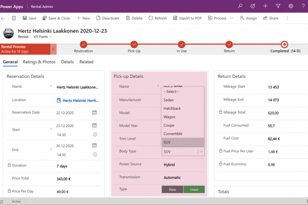
Task: Choose Hatchback from the list
Action: tap(183, 108)
